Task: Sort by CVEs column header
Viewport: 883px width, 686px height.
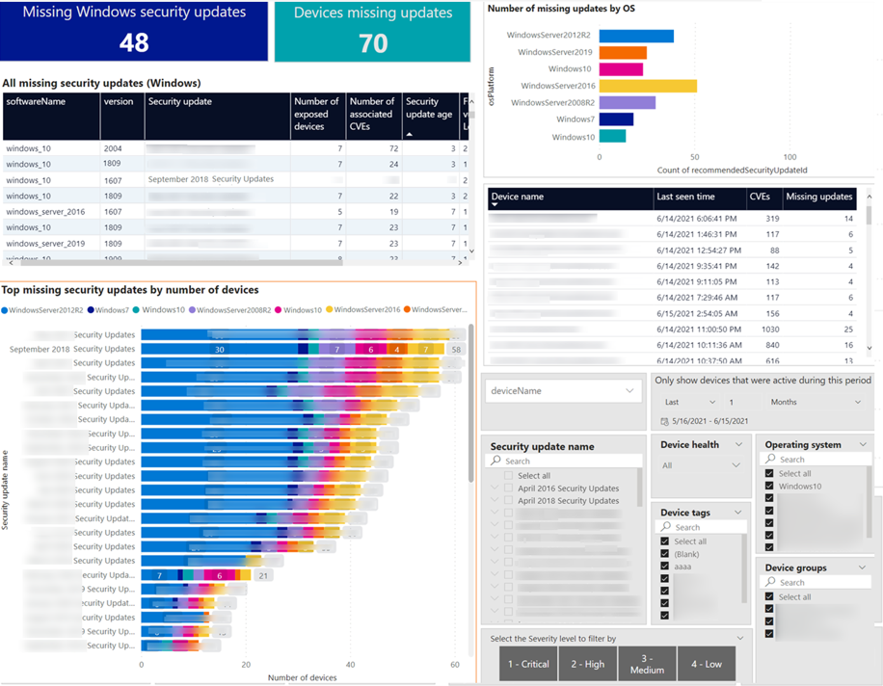Action: pyautogui.click(x=763, y=198)
